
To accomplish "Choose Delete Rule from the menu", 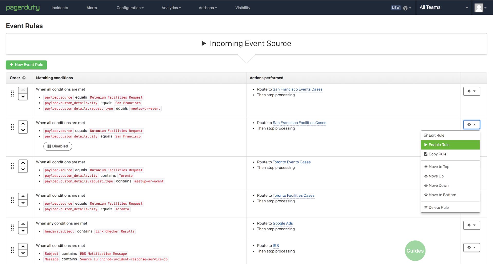I will [x=438, y=208].
